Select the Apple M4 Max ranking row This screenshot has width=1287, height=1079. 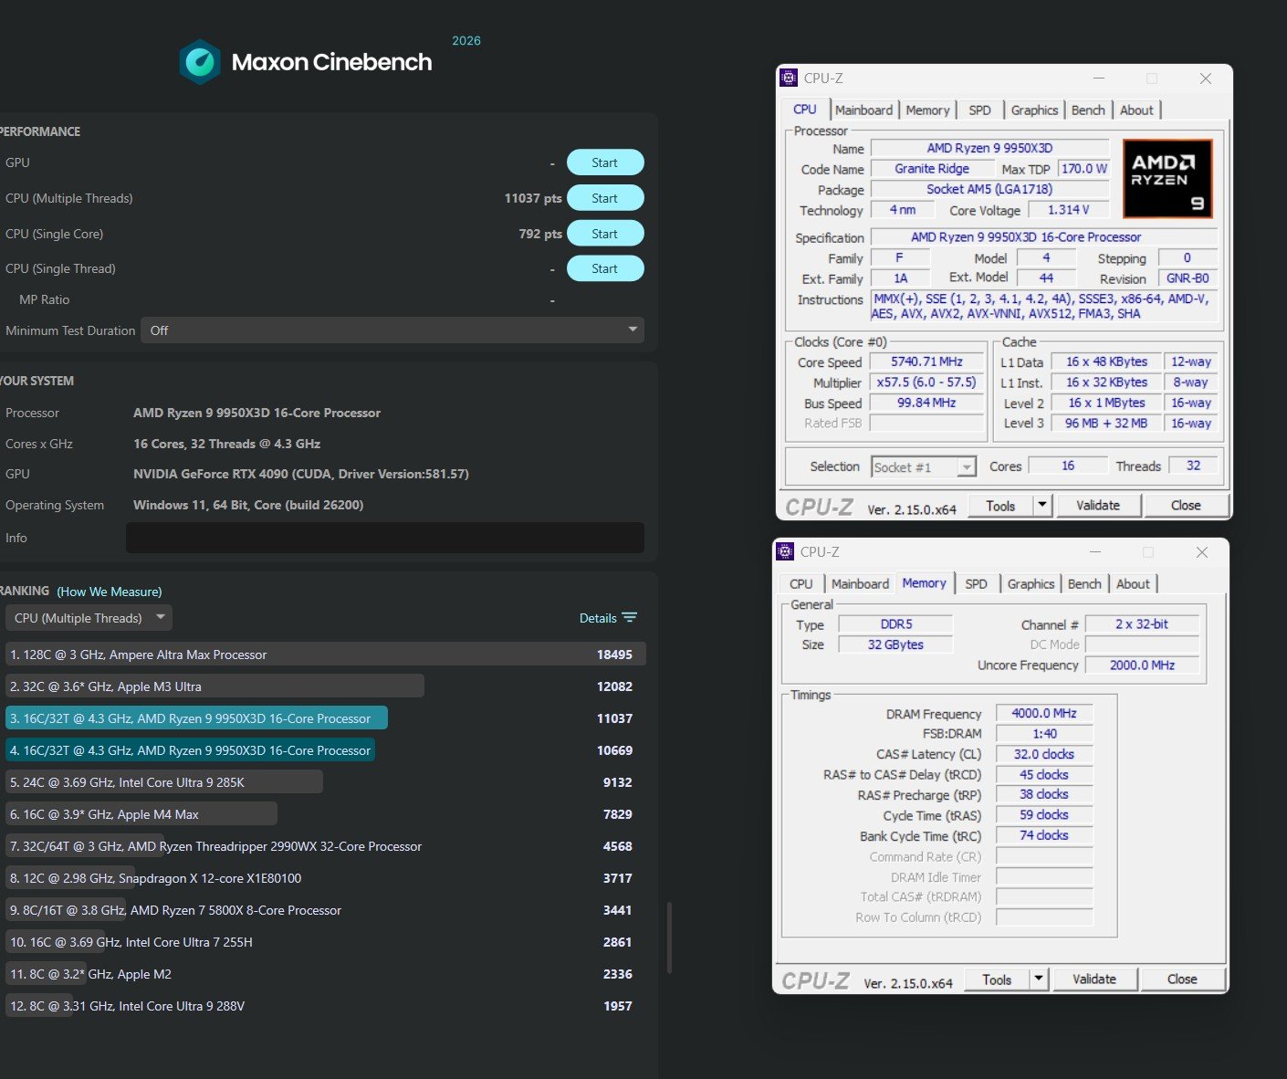pos(325,814)
